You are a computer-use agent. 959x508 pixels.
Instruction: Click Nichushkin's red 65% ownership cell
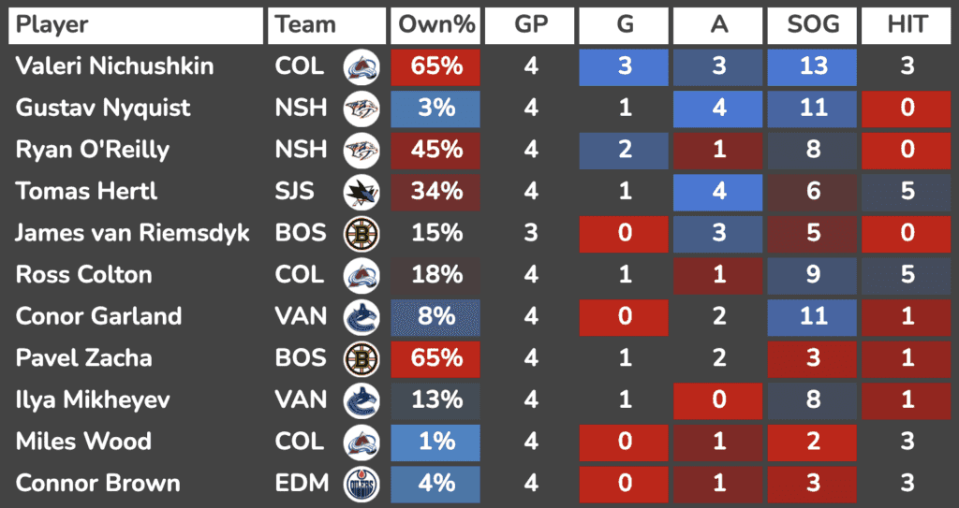(x=436, y=66)
